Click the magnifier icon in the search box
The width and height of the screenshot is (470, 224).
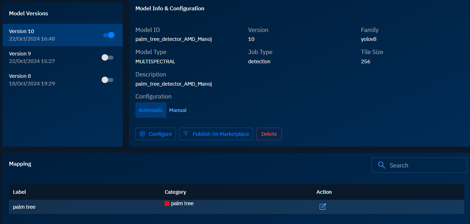[381, 165]
